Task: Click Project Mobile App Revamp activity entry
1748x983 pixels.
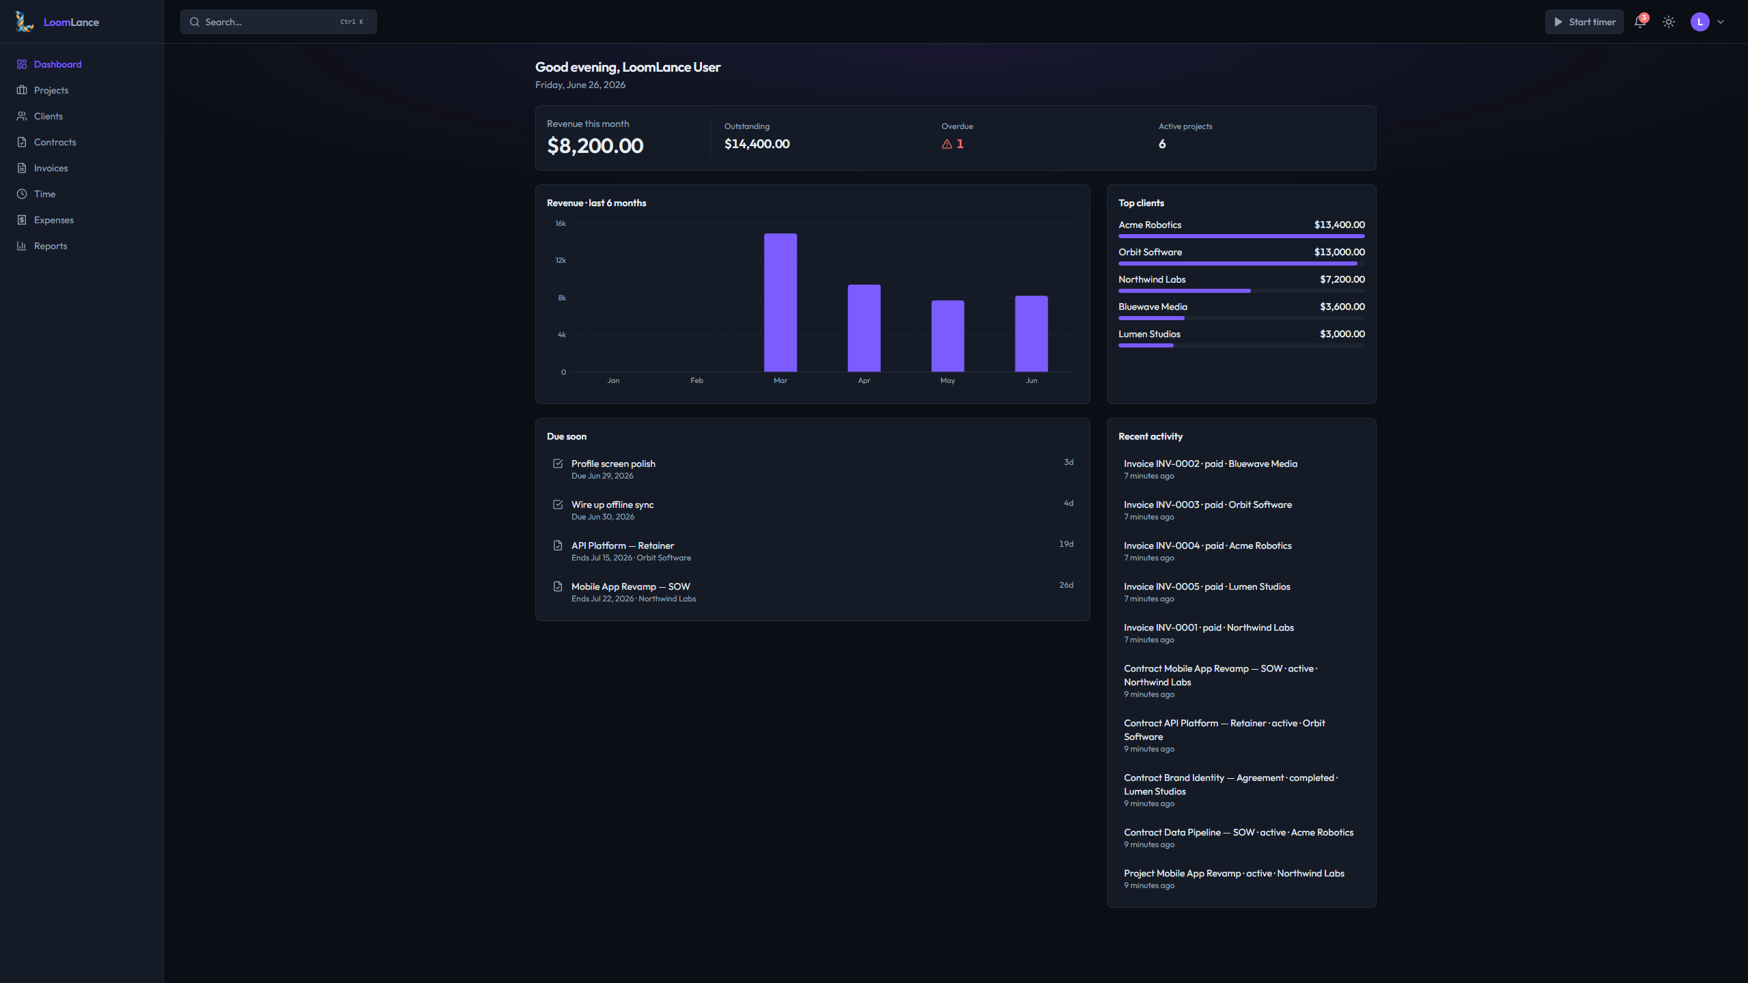Action: click(x=1241, y=879)
